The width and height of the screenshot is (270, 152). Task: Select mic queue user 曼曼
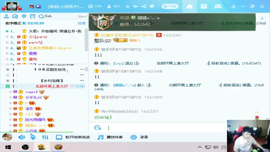pyautogui.click(x=33, y=54)
